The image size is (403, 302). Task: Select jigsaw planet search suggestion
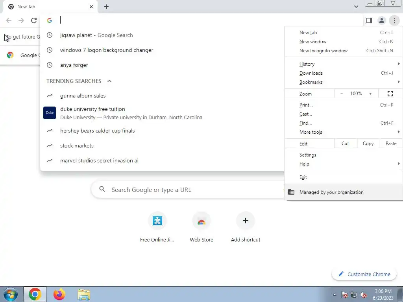click(x=162, y=35)
